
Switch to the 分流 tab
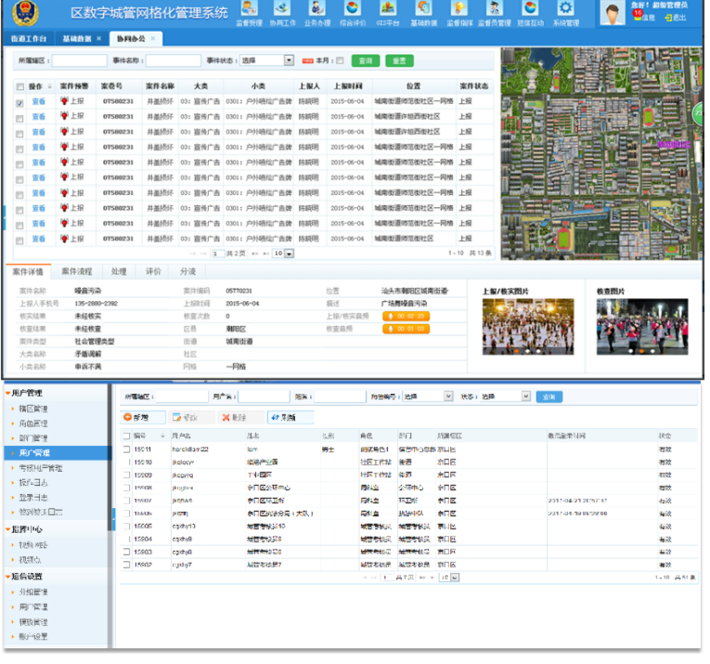click(x=187, y=271)
